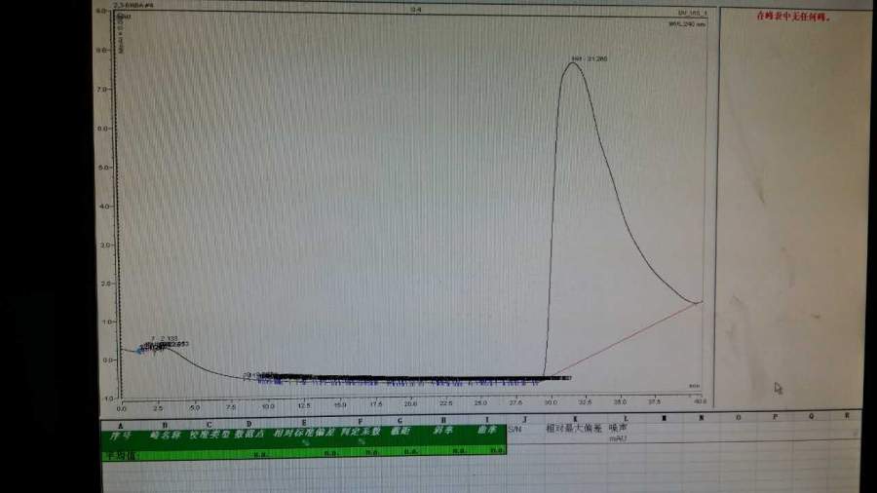The height and width of the screenshot is (493, 877).
Task: Click the 相对标准偏差 header cell
Action: (304, 433)
